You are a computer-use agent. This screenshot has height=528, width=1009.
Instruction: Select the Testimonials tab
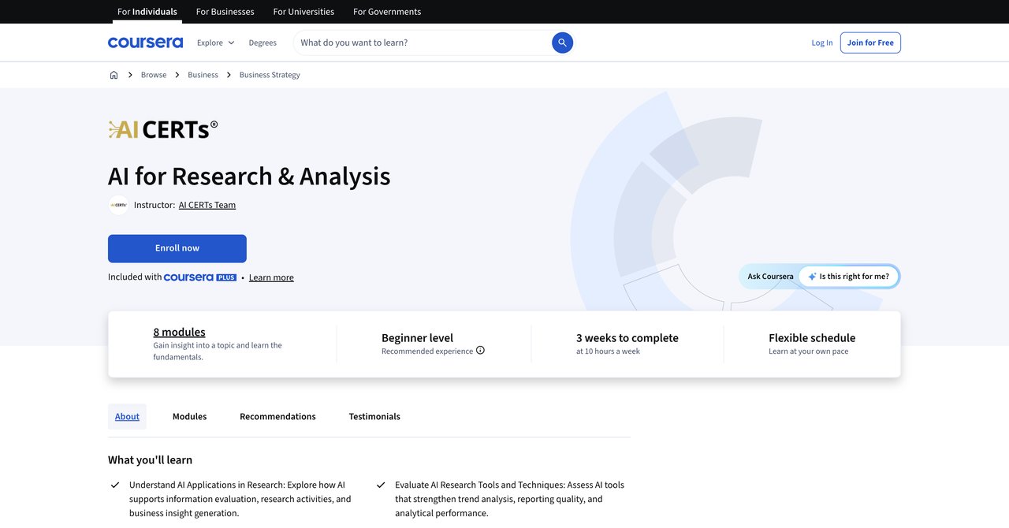click(x=374, y=416)
